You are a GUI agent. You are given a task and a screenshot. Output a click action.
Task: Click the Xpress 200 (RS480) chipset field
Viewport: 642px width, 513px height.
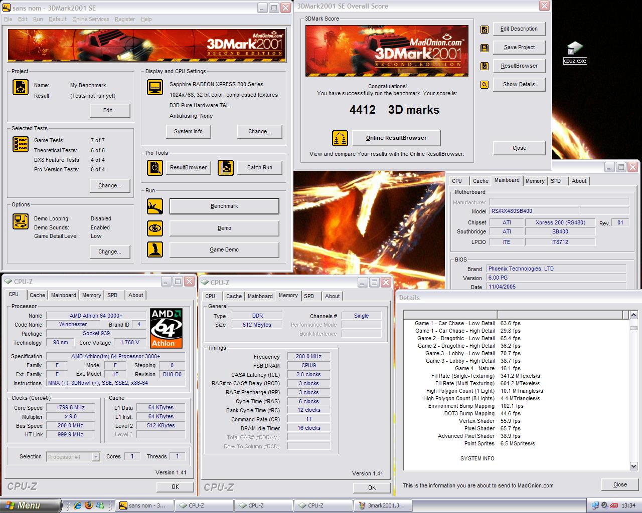pos(560,222)
